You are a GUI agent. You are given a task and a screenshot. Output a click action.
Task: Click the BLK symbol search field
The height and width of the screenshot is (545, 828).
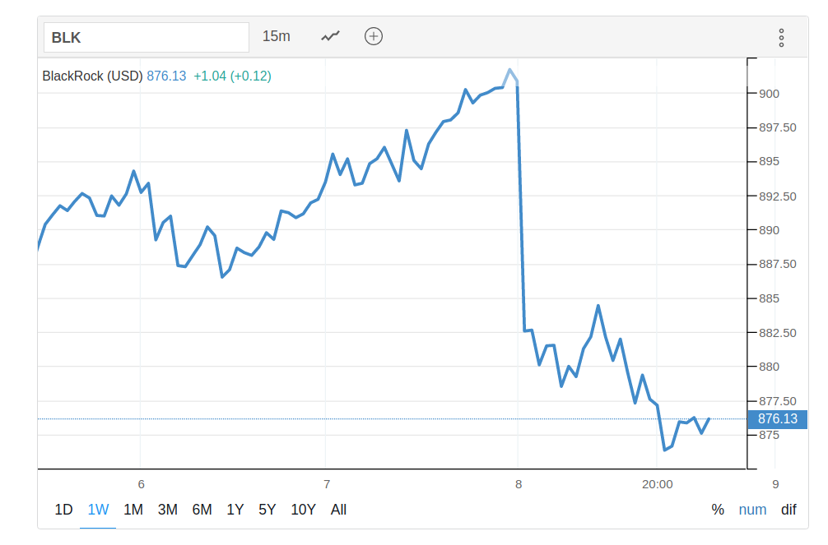(147, 37)
